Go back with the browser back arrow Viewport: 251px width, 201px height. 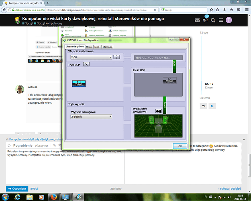4,10
